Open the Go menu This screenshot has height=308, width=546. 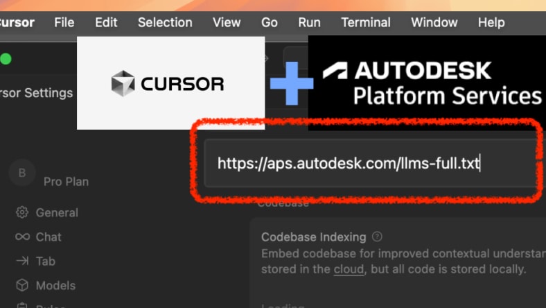(270, 22)
